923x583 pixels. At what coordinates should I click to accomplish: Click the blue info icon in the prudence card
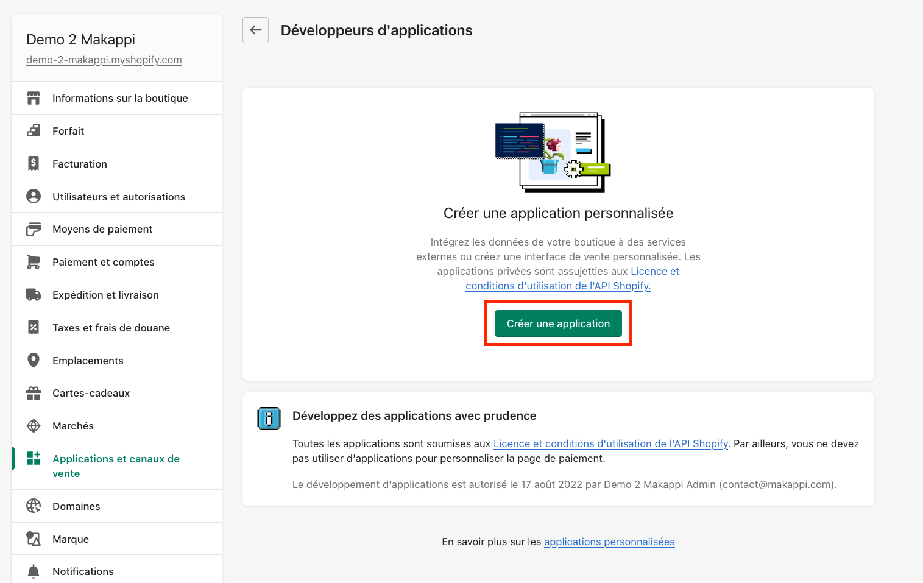click(269, 419)
